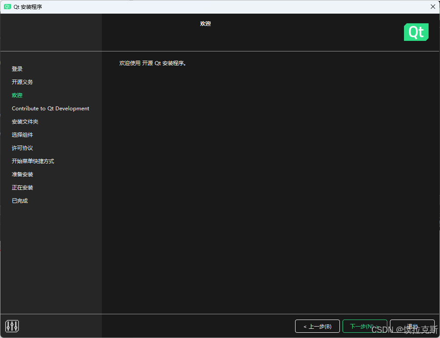Screen dimensions: 440x338
Task: Open installer settings via the sliders icon
Action: pyautogui.click(x=12, y=326)
